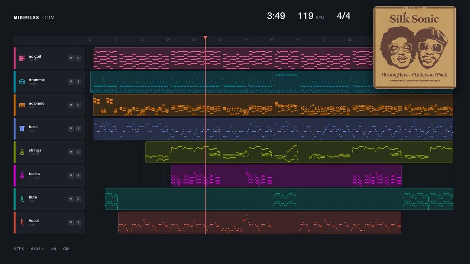Solo the Vocal track
The height and width of the screenshot is (264, 470).
[x=78, y=222]
